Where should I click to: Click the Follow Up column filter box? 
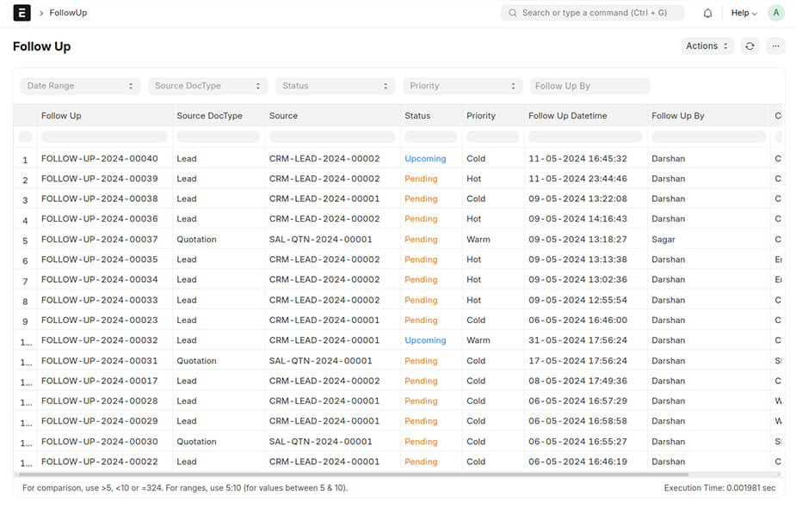tap(103, 137)
